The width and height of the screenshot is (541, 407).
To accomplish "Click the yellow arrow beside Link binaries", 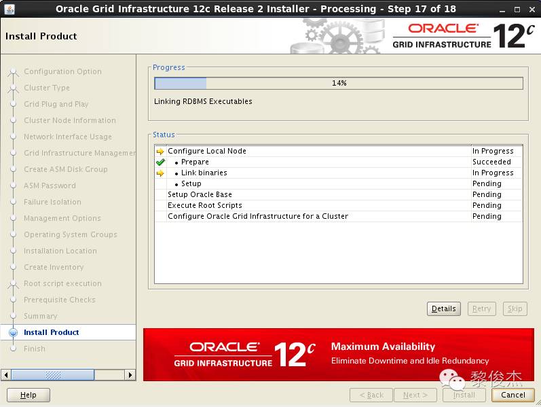I will 160,173.
